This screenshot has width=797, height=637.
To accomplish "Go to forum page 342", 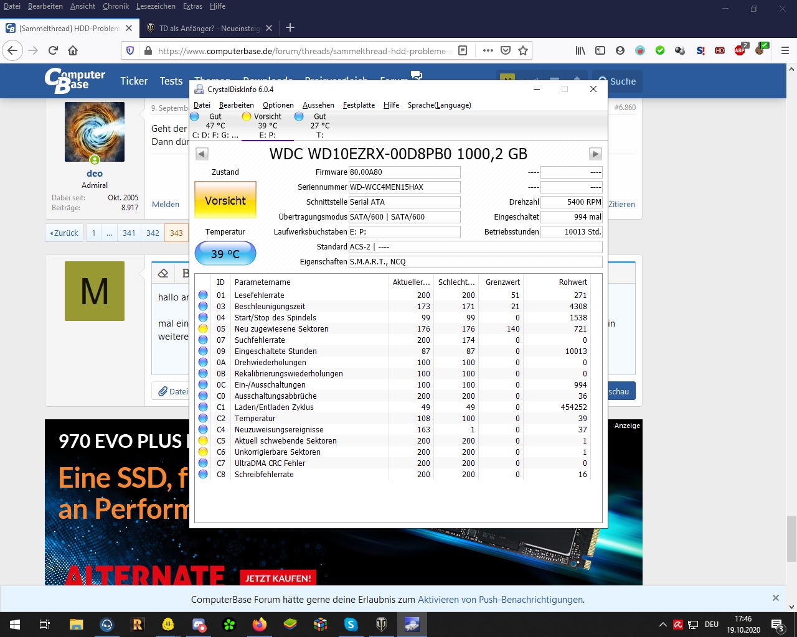I will [153, 233].
